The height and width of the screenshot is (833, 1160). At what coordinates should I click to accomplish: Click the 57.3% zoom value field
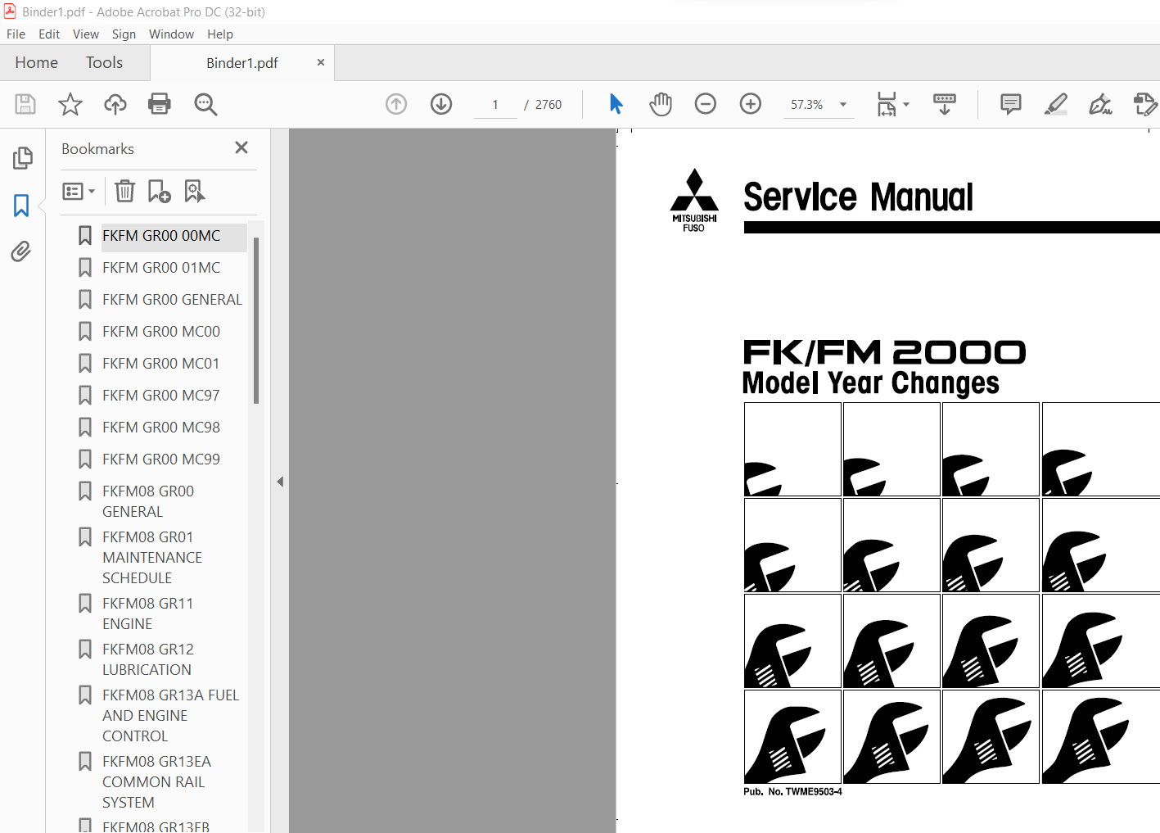(x=807, y=105)
